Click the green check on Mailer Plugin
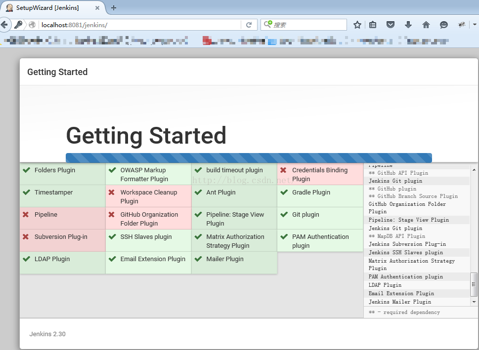The width and height of the screenshot is (479, 350). [198, 259]
